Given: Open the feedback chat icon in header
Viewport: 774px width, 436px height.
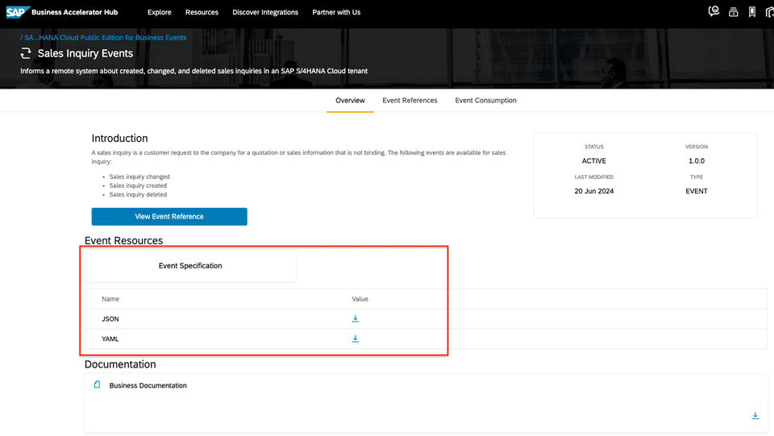Looking at the screenshot, I should (x=714, y=12).
